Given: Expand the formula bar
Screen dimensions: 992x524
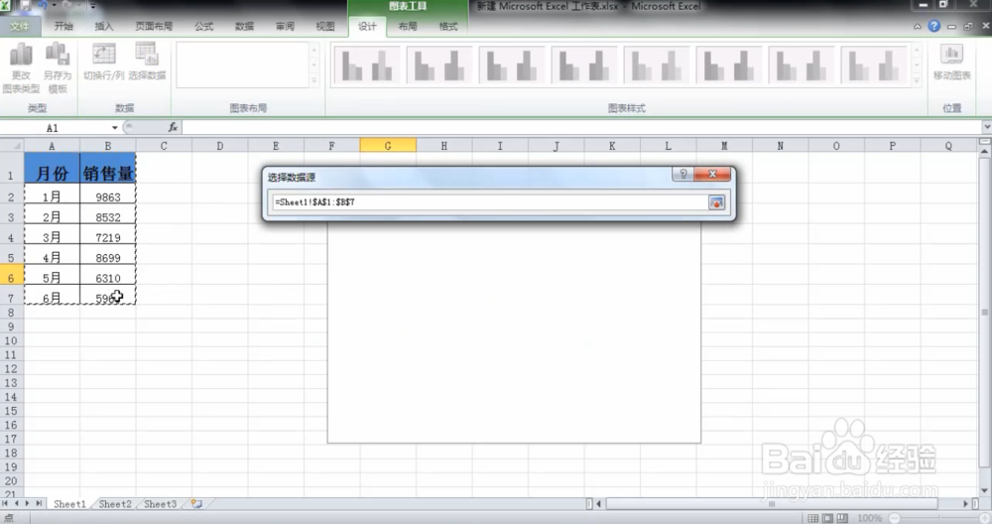Looking at the screenshot, I should (986, 127).
